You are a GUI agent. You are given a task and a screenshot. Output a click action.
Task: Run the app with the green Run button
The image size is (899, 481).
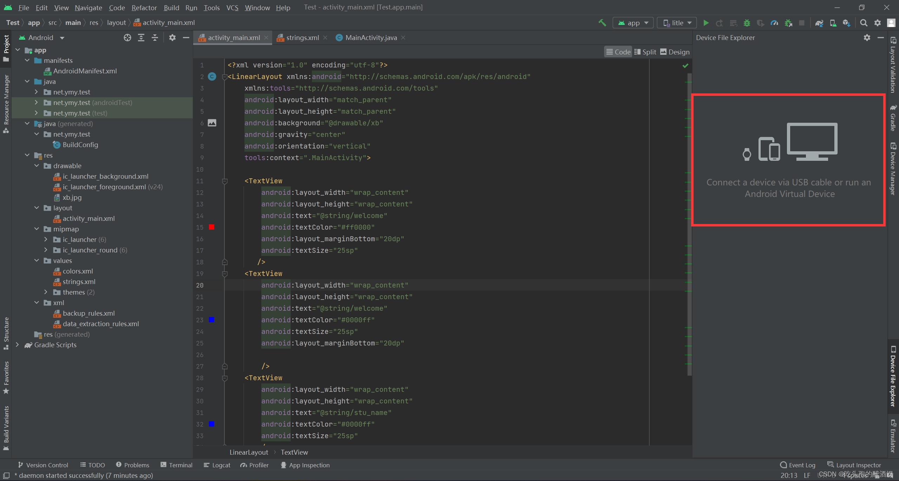(706, 22)
